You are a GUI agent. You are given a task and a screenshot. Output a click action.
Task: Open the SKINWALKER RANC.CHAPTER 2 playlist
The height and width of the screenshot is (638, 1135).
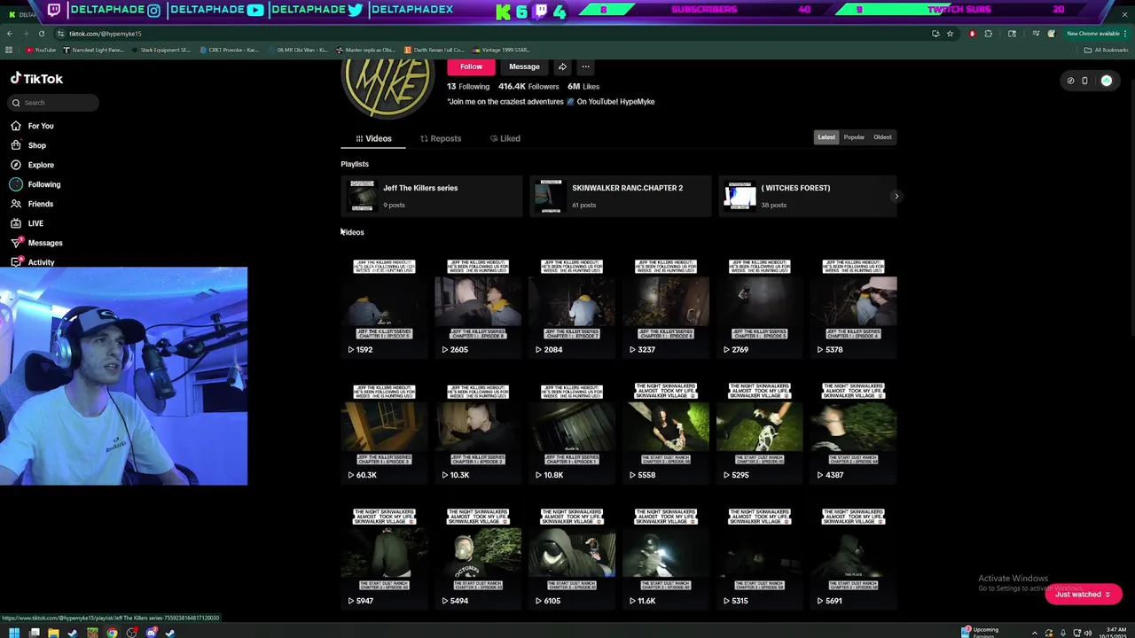click(621, 196)
